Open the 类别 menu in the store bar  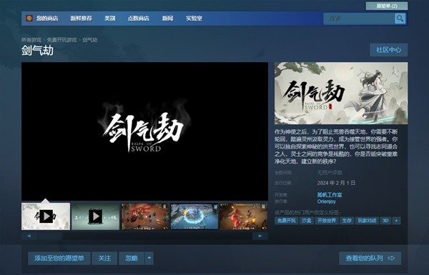coord(109,19)
